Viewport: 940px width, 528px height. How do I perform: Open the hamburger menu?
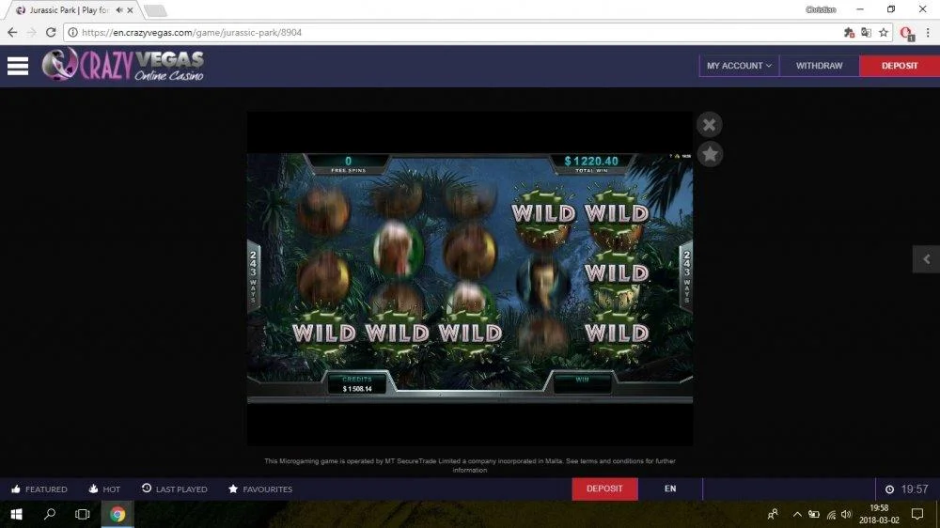[18, 66]
